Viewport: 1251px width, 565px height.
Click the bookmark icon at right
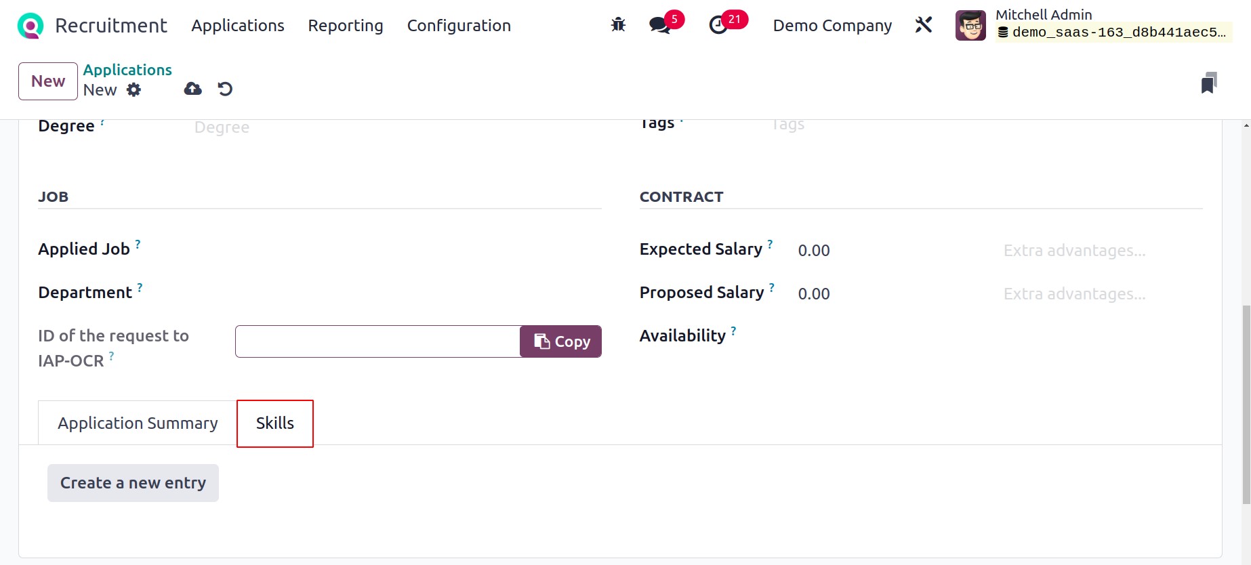tap(1209, 83)
